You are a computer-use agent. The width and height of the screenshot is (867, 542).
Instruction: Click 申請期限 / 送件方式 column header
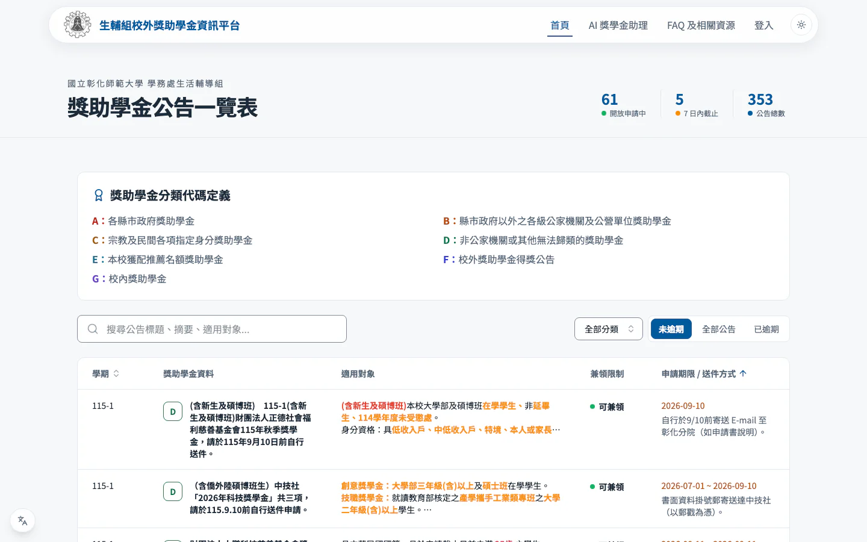click(x=704, y=373)
